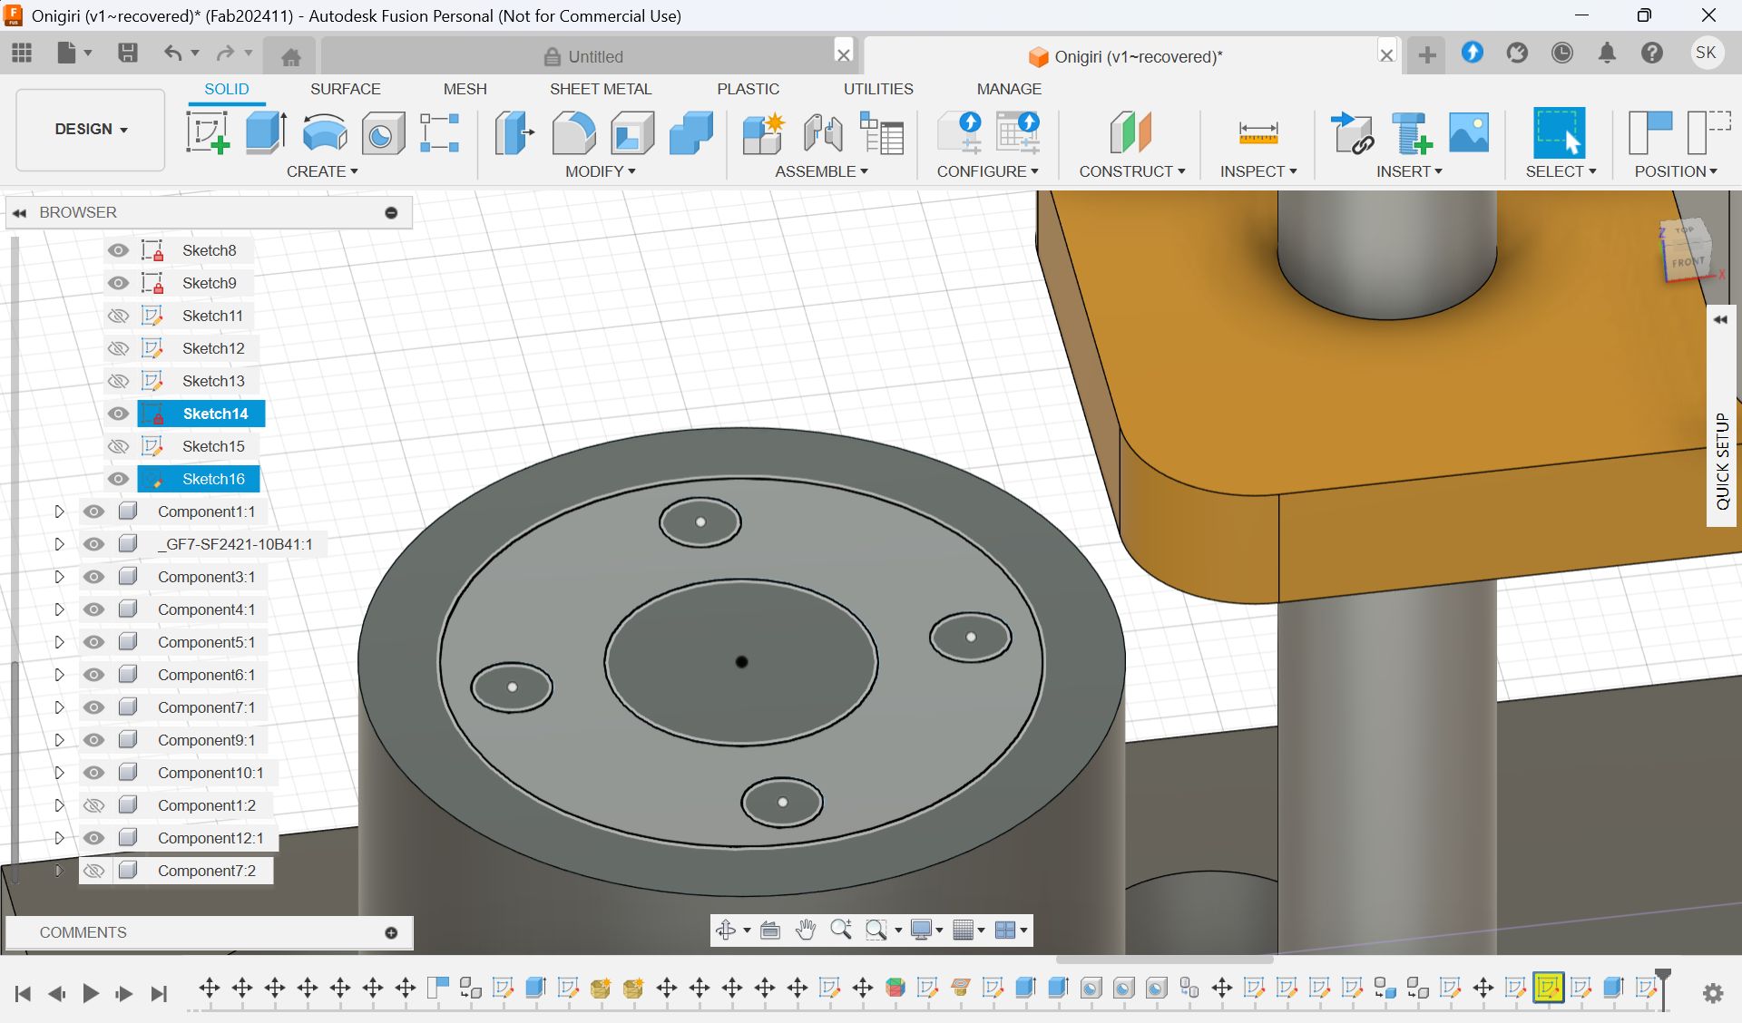
Task: Click the ViewCube FRONT face
Action: [1688, 262]
